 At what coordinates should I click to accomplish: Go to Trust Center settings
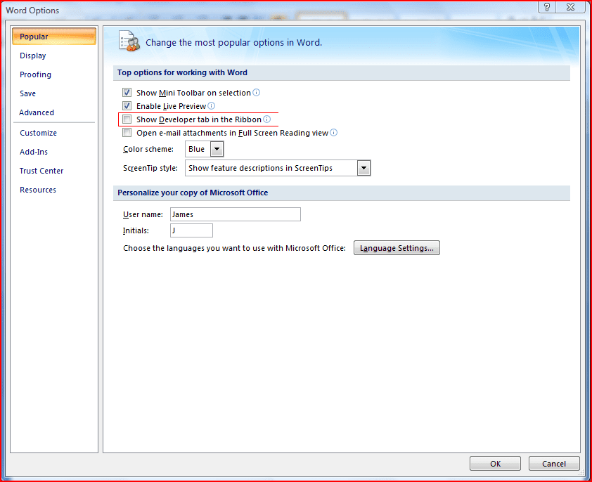click(x=41, y=171)
